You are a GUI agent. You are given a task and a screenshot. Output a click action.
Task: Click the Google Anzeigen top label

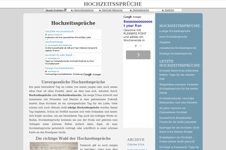click(54, 10)
